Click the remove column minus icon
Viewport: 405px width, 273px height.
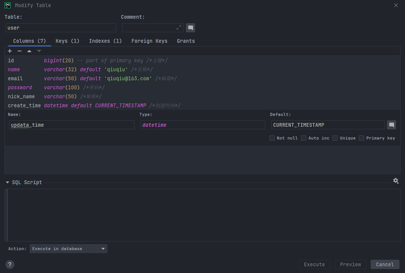click(20, 51)
